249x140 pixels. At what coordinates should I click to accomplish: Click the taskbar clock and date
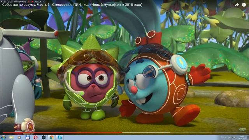pyautogui.click(x=242, y=138)
